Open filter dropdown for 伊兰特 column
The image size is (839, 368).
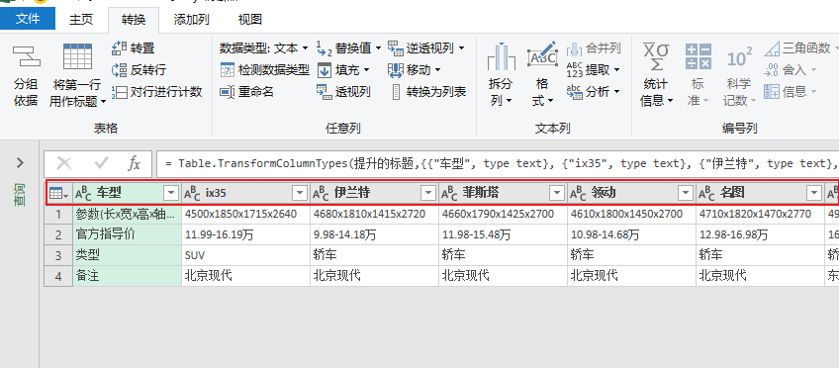tap(428, 193)
